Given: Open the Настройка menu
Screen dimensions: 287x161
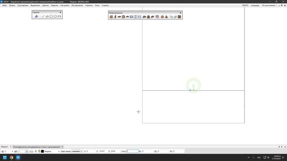Looking at the screenshot, I should (65, 5).
